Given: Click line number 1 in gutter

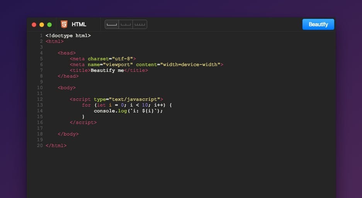Looking at the screenshot, I should point(41,36).
